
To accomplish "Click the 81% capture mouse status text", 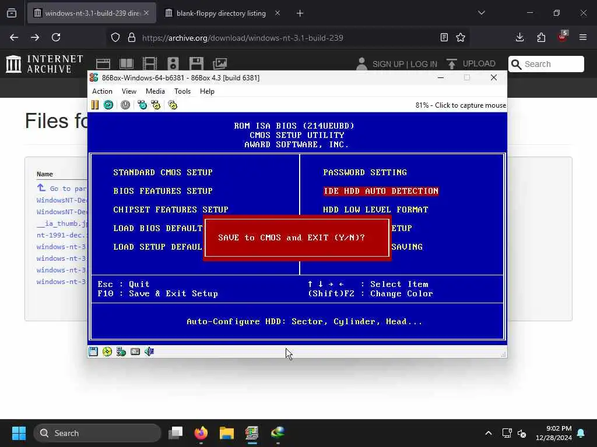I will pos(461,105).
